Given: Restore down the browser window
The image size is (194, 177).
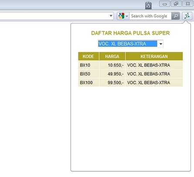Looking at the screenshot, I should point(176,4).
